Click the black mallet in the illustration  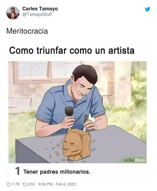[69, 111]
